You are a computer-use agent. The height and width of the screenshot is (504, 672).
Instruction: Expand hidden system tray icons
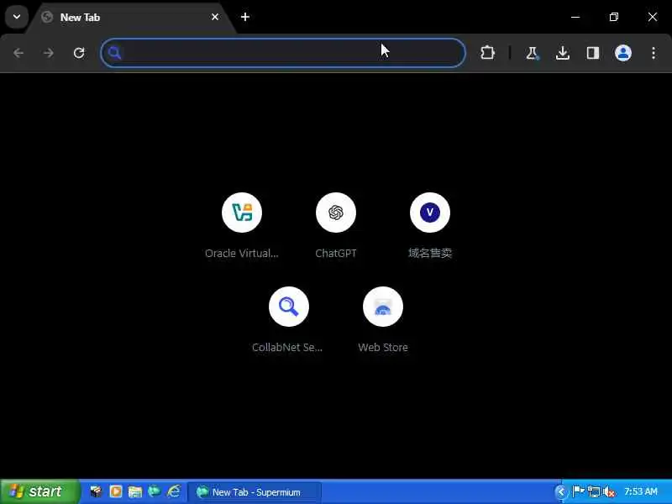[559, 491]
